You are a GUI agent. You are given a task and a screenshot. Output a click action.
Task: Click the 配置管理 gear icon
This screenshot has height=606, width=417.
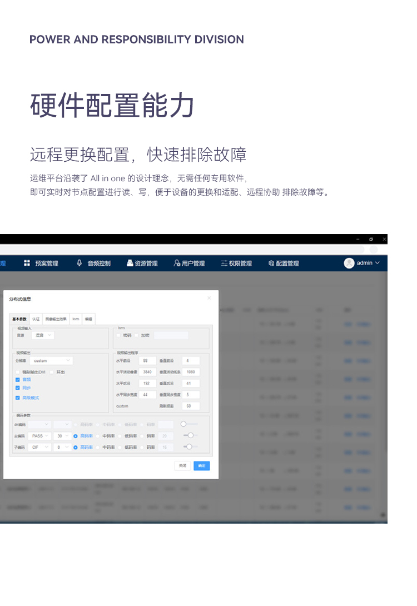pyautogui.click(x=271, y=263)
